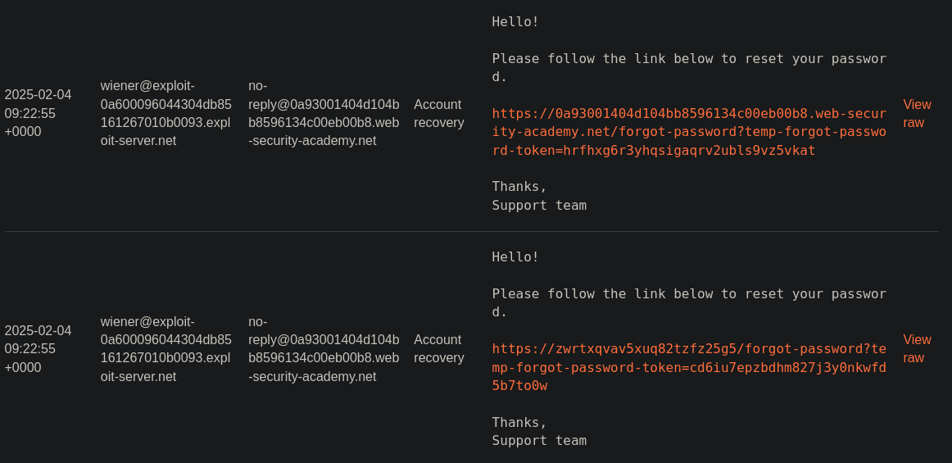This screenshot has height=463, width=952.
Task: Open the zwrtxqvav5xuq82tzfz25g5 password reset link
Action: tap(688, 367)
